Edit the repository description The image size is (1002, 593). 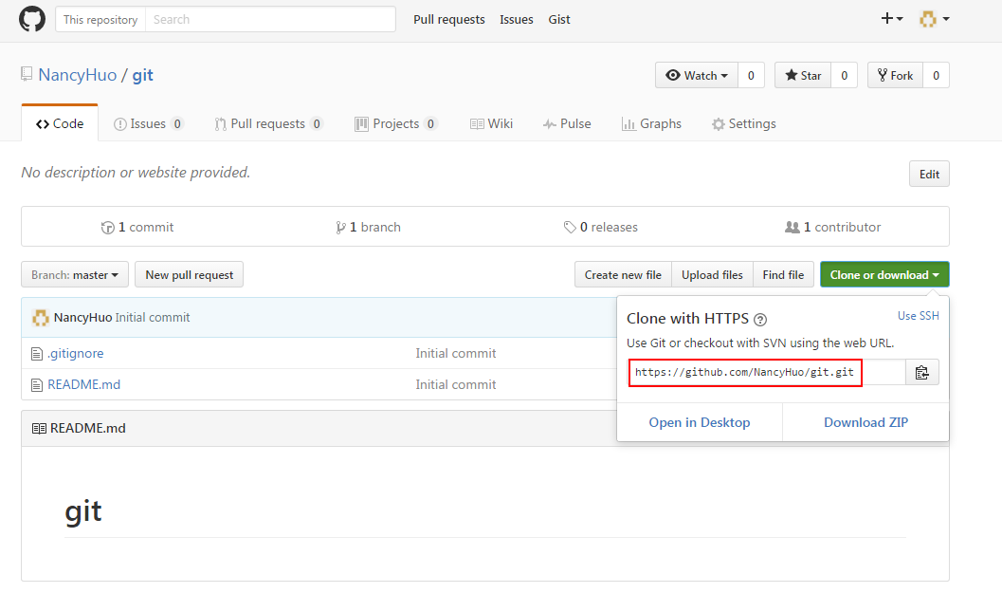tap(929, 174)
